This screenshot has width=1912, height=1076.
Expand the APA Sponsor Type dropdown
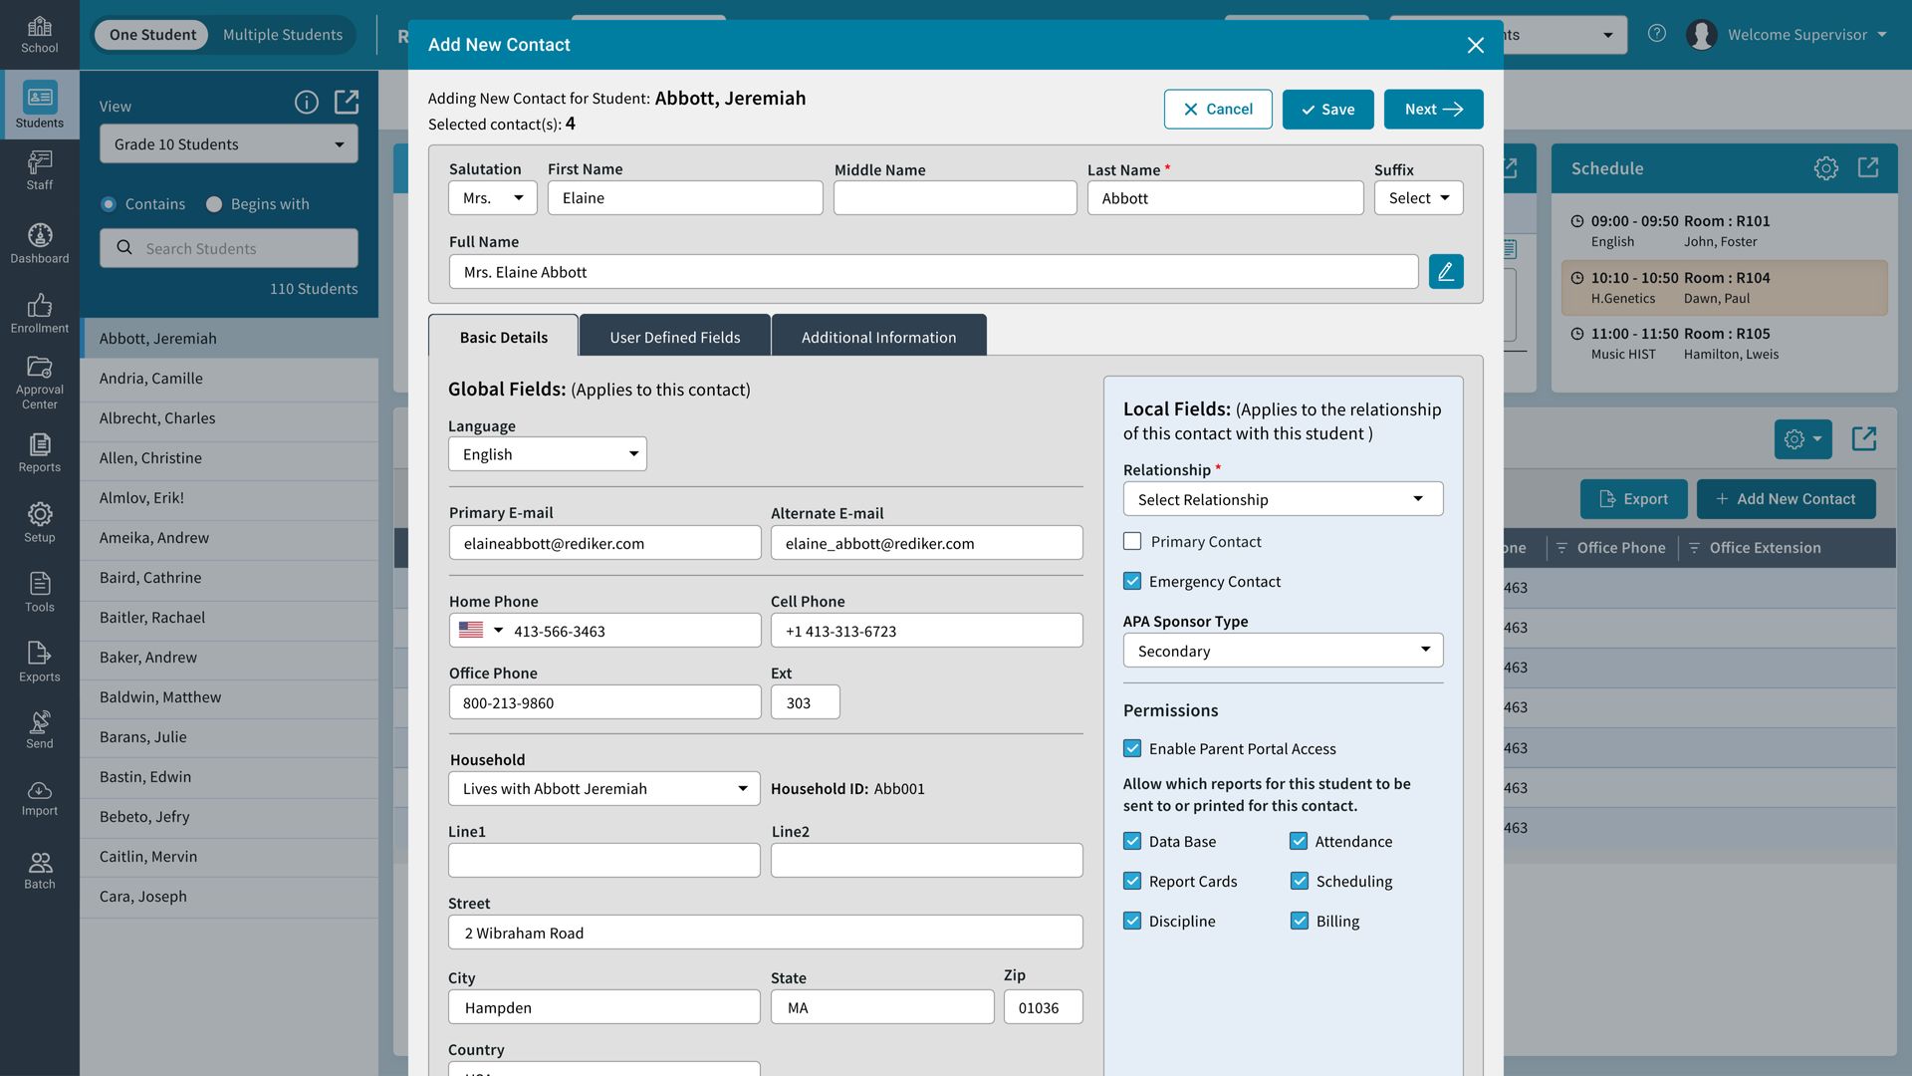coord(1283,650)
